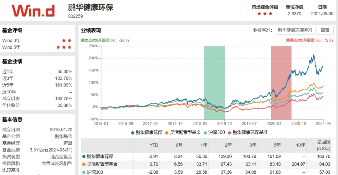The width and height of the screenshot is (338, 175).
Task: Click the fund manager name 蒋鑫
Action: point(68,143)
